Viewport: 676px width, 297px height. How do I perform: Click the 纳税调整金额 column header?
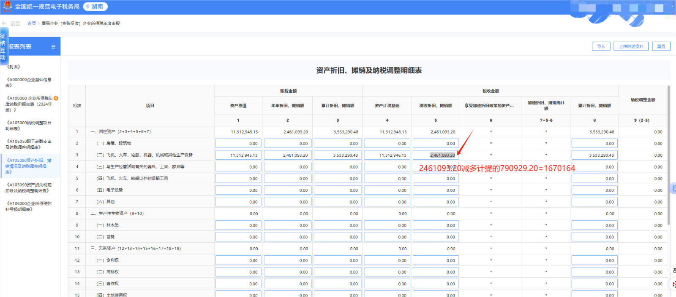643,100
